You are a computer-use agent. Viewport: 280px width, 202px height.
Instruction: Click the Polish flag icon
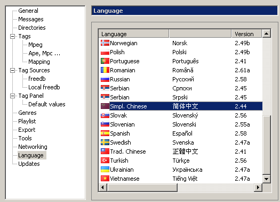(105, 52)
